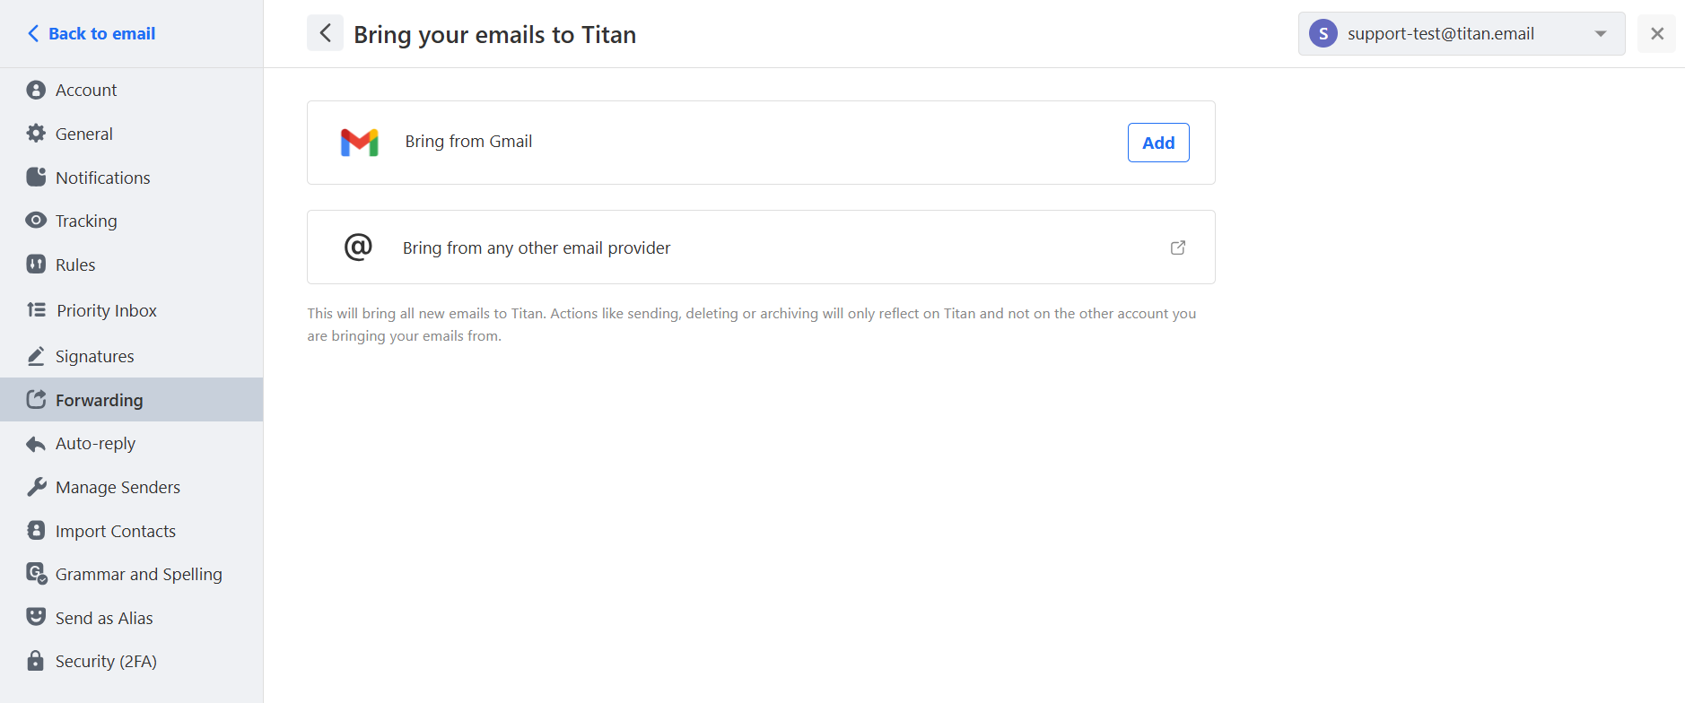This screenshot has width=1685, height=703.
Task: Click the Tracking eye icon
Action: pos(36,221)
